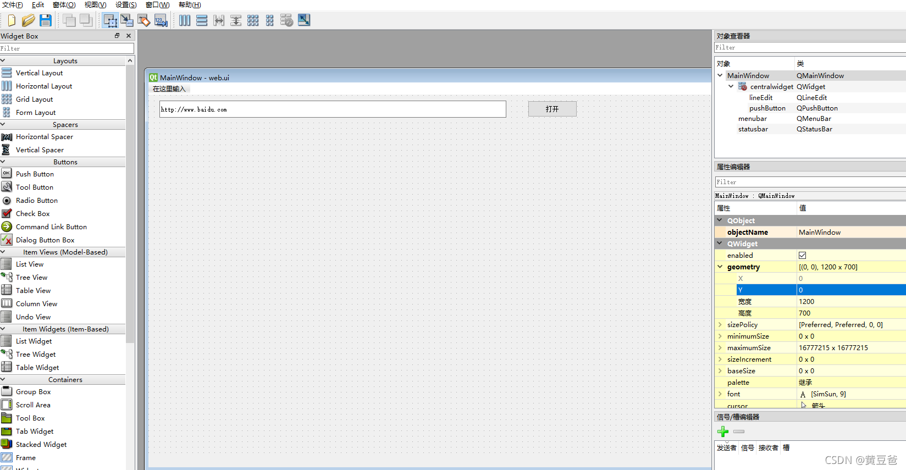Select Command Link Button widget
The width and height of the screenshot is (906, 470).
pos(51,226)
